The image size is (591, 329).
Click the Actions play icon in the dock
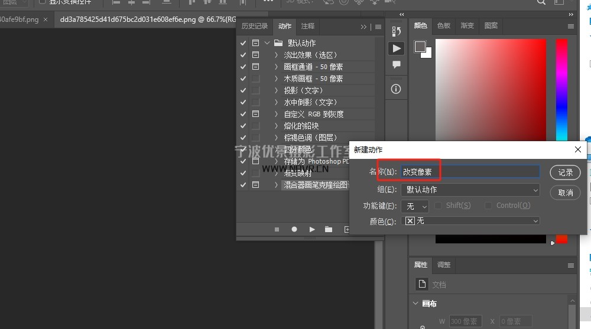coord(396,48)
